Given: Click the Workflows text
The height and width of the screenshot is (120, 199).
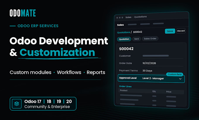Looking at the screenshot, I should click(69, 72).
